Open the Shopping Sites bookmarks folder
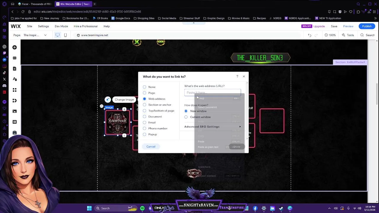 144,18
